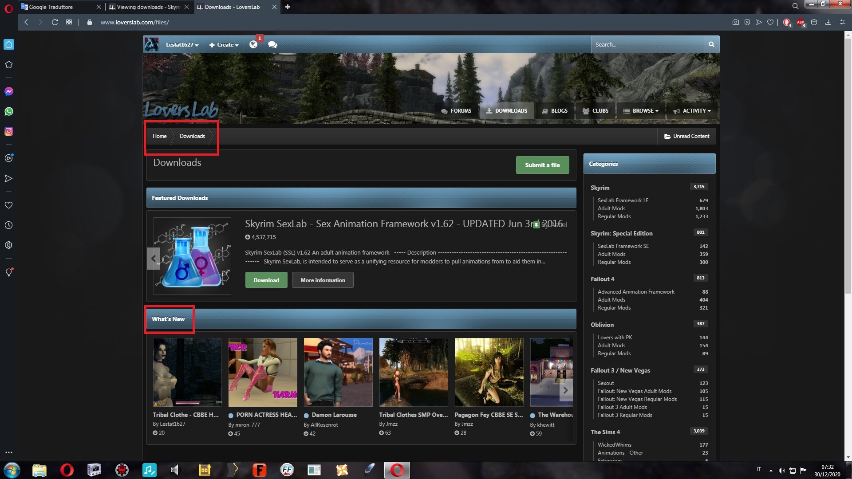This screenshot has height=479, width=852.
Task: Open SexLab Framework LE subcategory
Action: coord(623,200)
